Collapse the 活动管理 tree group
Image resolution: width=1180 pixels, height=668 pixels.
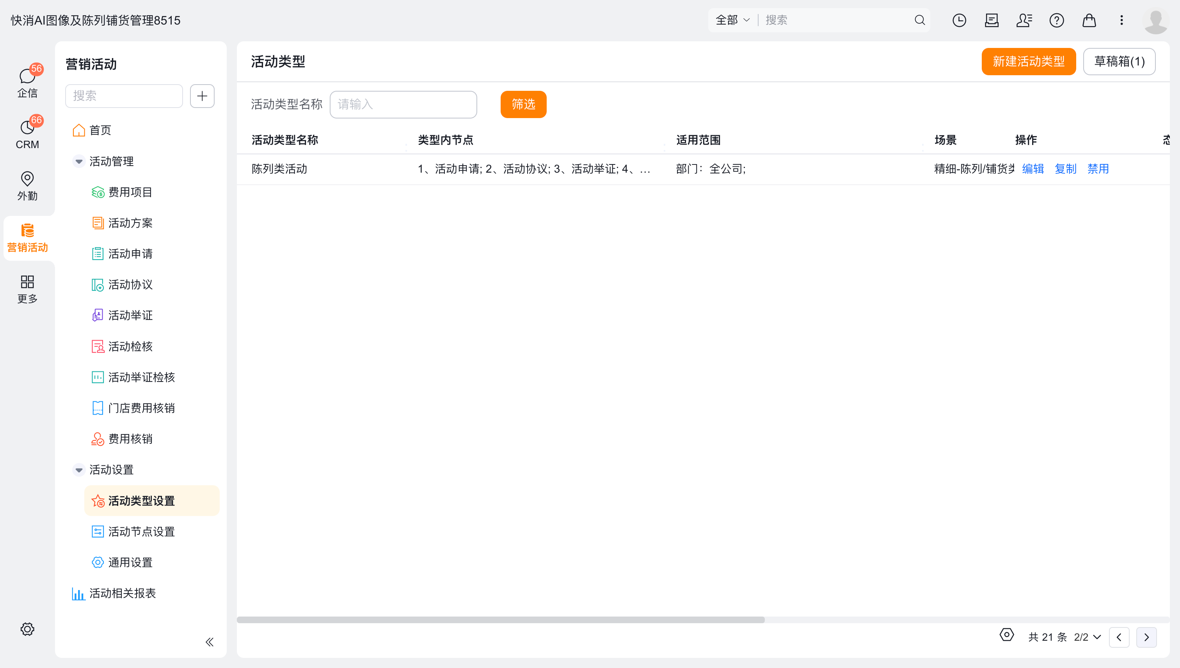[79, 161]
